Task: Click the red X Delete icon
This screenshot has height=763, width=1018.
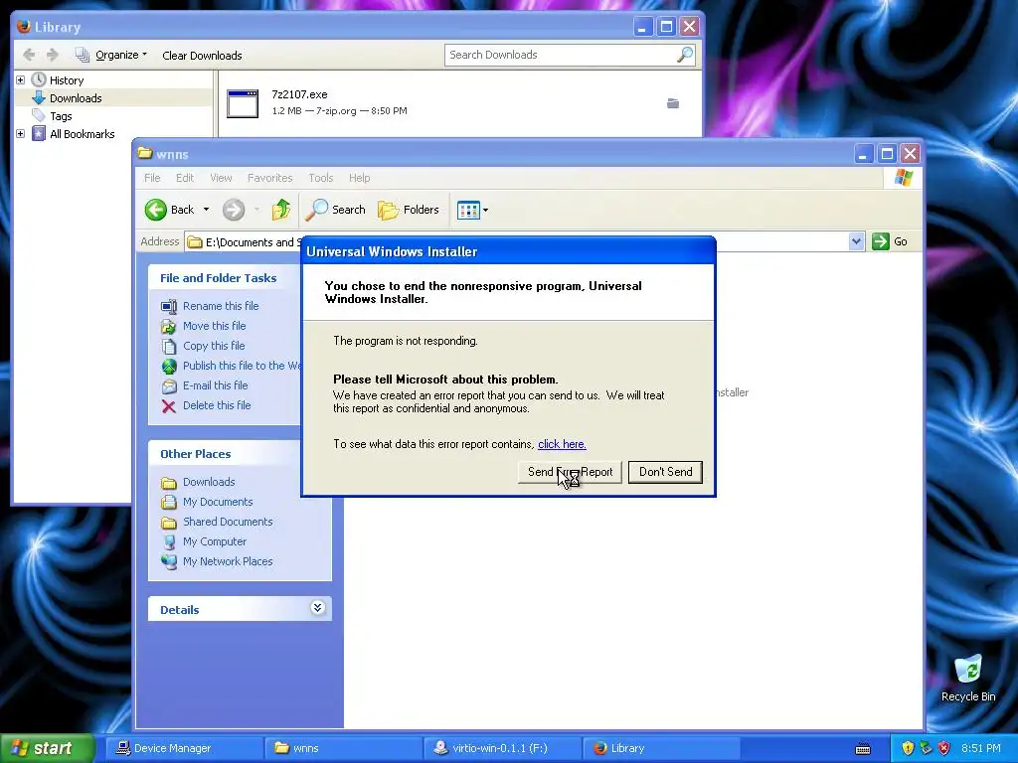Action: click(169, 406)
